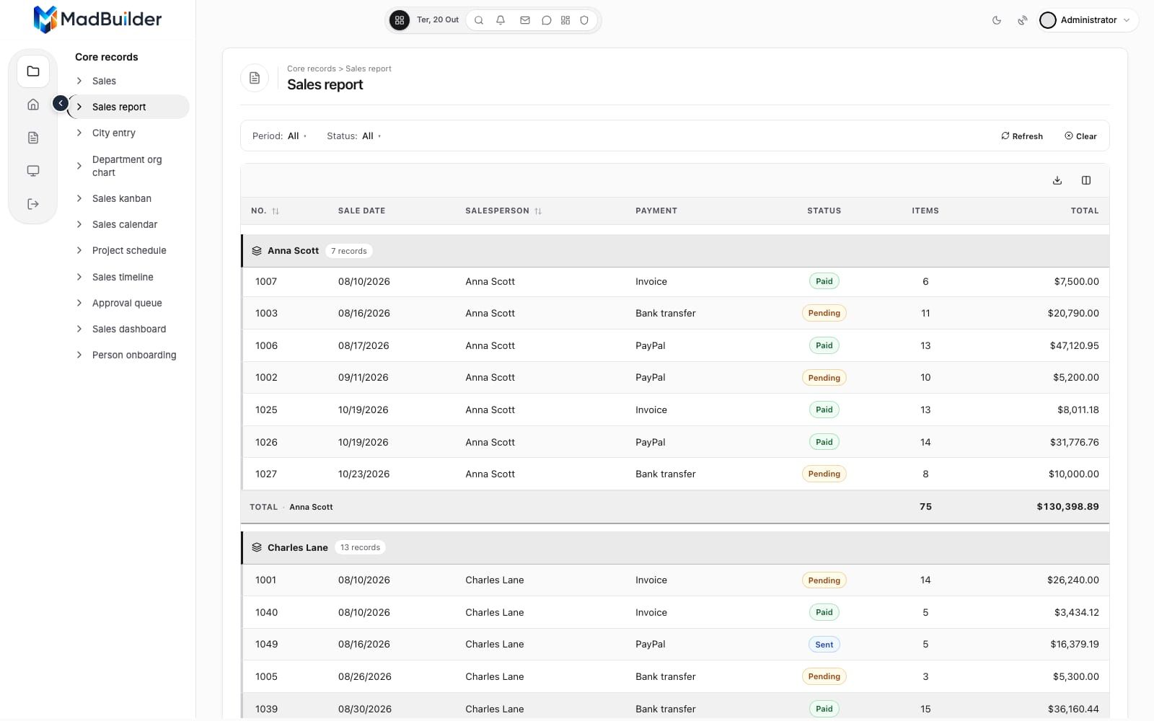This screenshot has height=721, width=1154.
Task: Collapse the Anna Scott group
Action: pos(675,251)
